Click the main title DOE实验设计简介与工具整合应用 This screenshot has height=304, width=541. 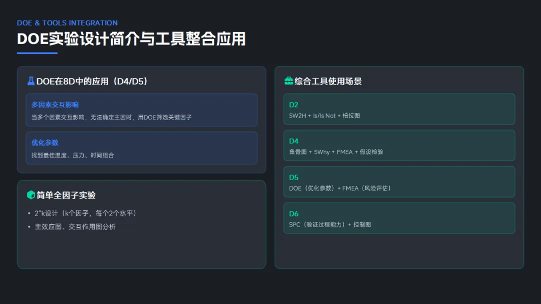(x=131, y=38)
